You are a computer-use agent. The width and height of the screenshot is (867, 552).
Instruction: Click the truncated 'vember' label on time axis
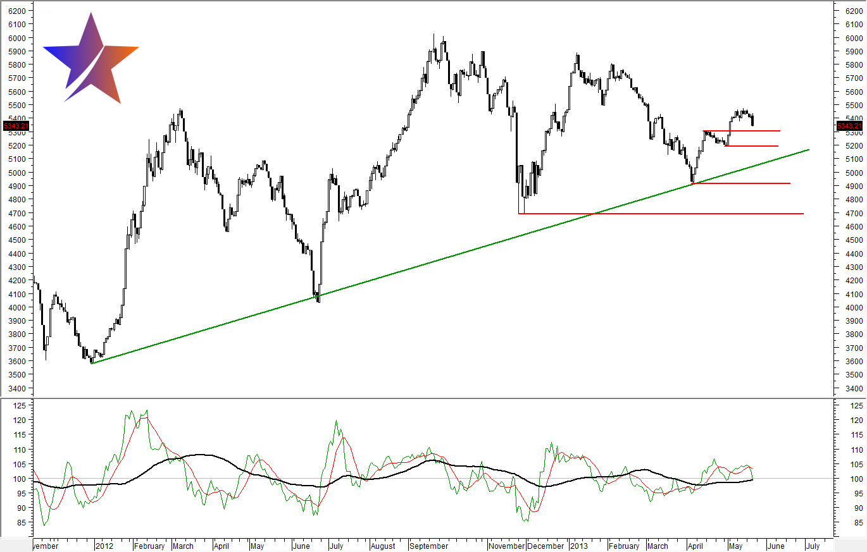45,546
